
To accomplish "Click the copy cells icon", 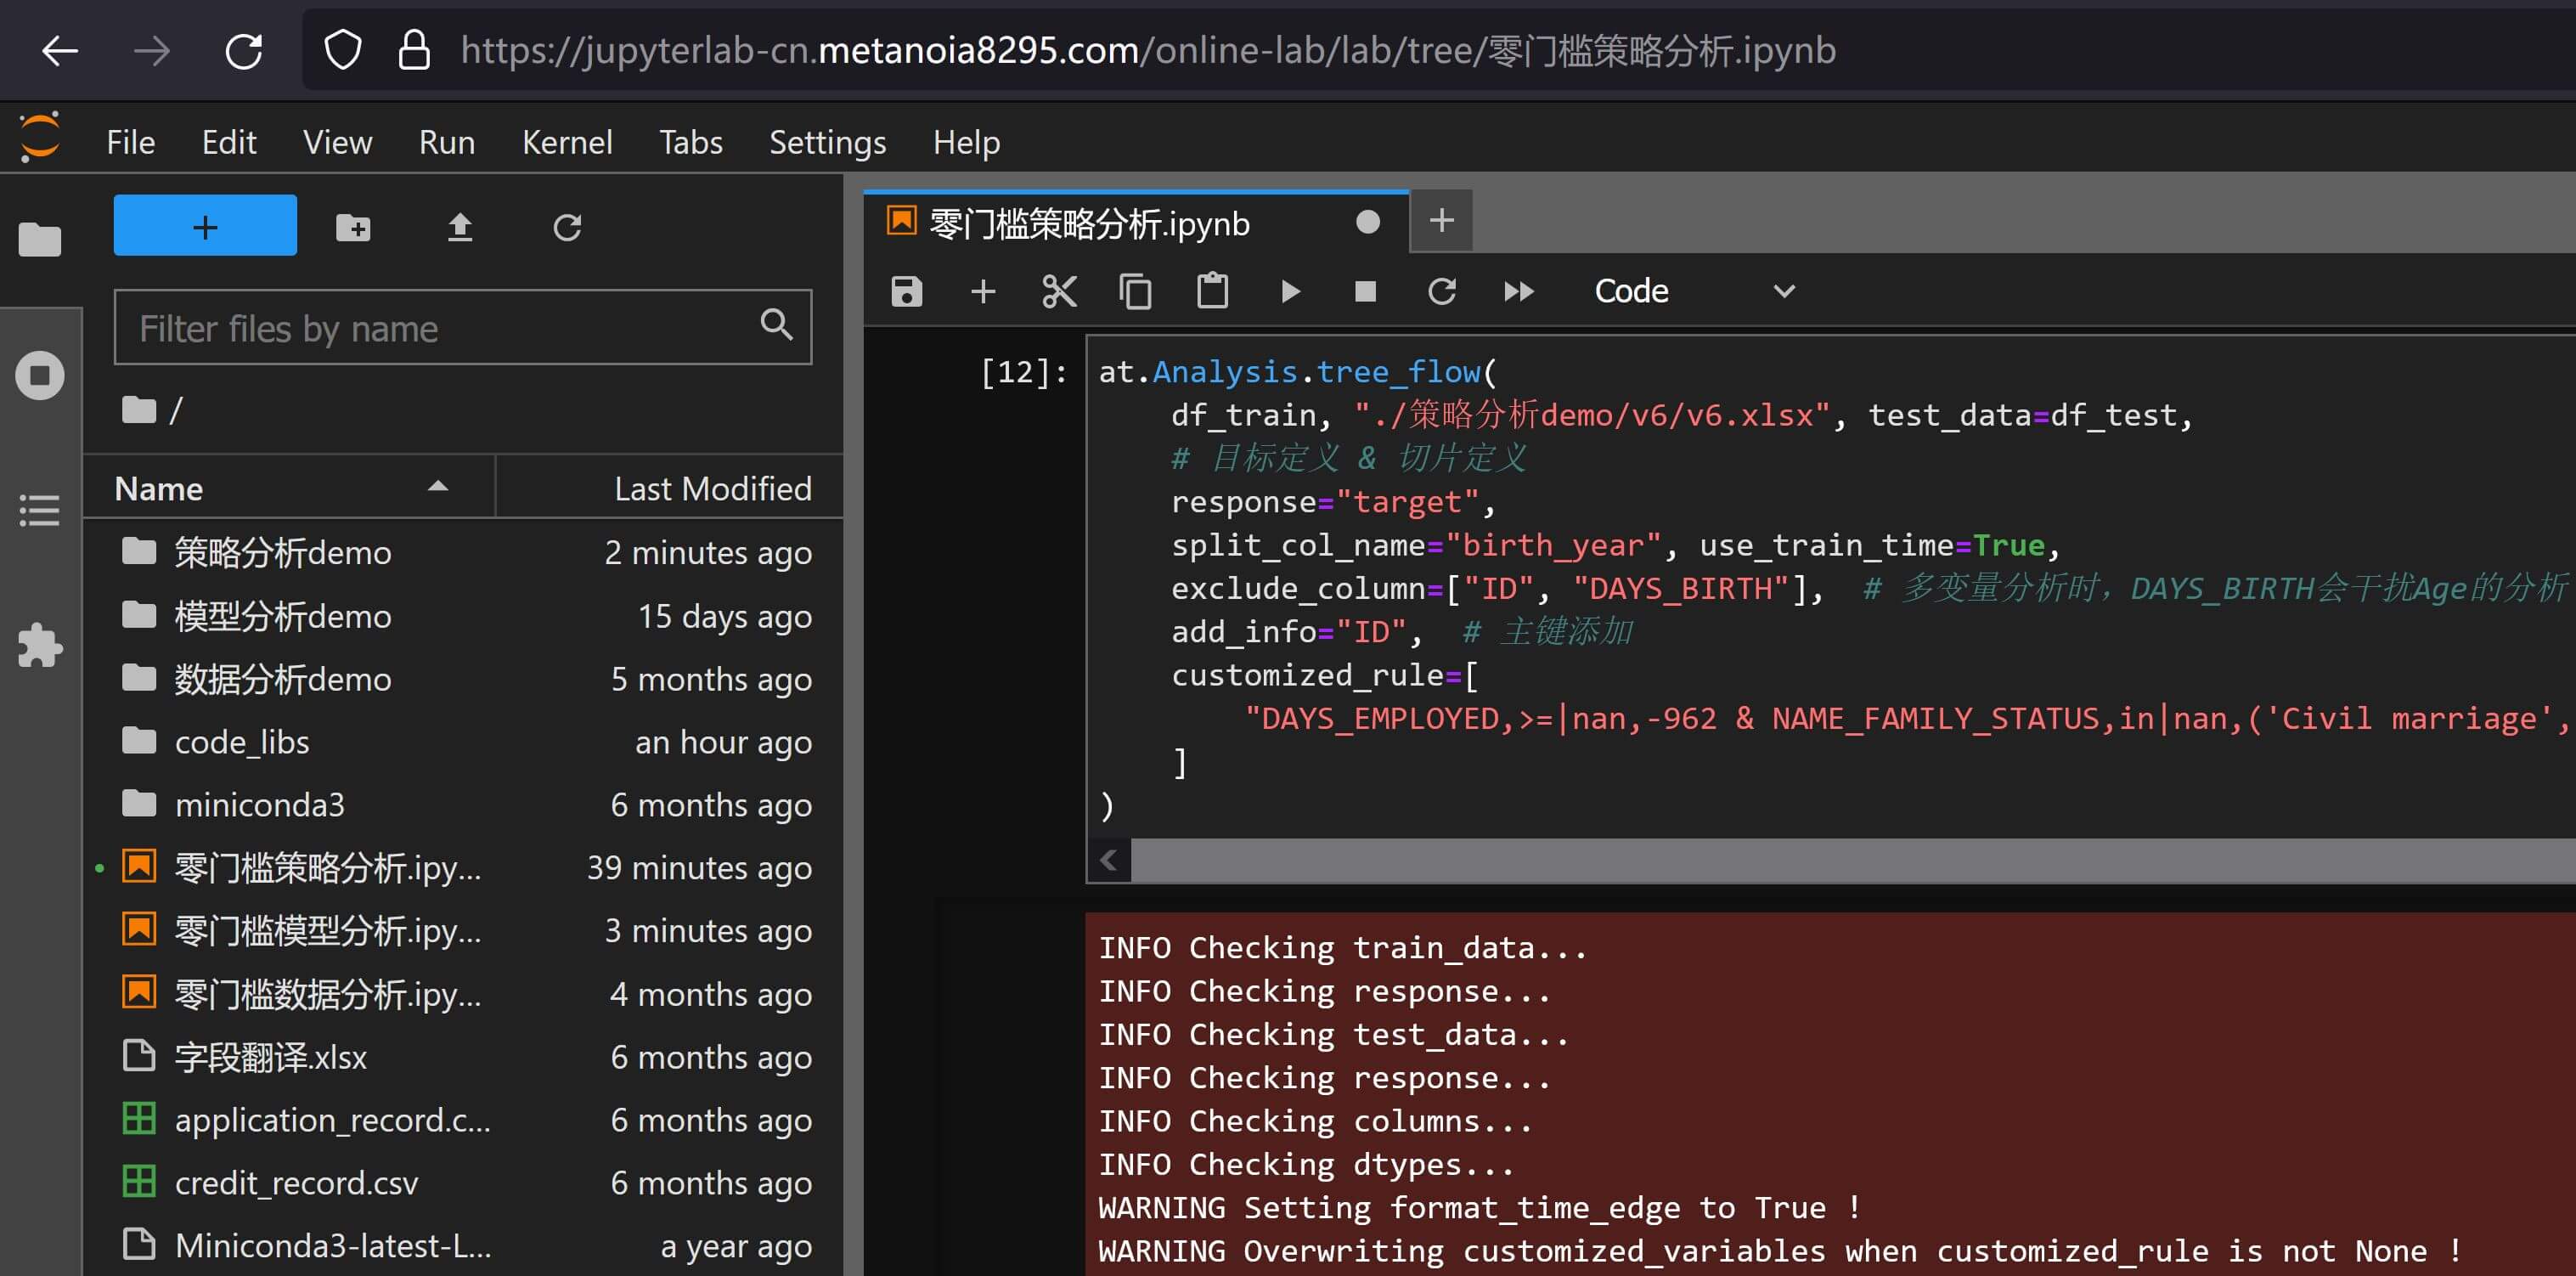I will 1135,291.
